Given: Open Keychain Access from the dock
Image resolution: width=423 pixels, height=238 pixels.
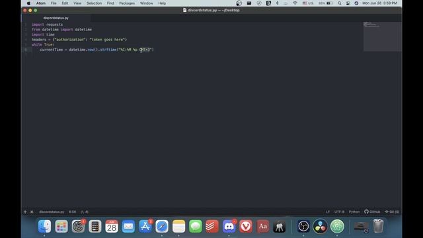Looking at the screenshot, I should point(279,226).
